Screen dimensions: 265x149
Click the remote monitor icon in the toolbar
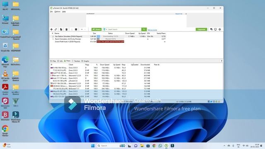point(215,29)
